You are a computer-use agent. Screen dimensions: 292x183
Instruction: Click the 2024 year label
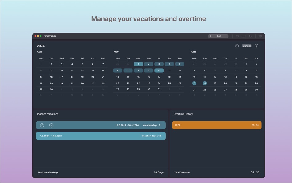41,46
